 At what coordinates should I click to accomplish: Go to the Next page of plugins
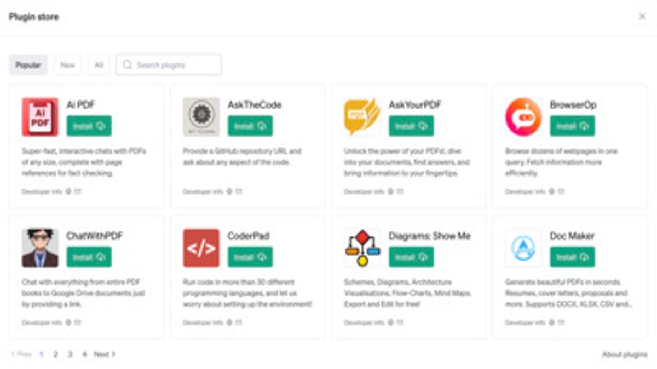click(104, 354)
